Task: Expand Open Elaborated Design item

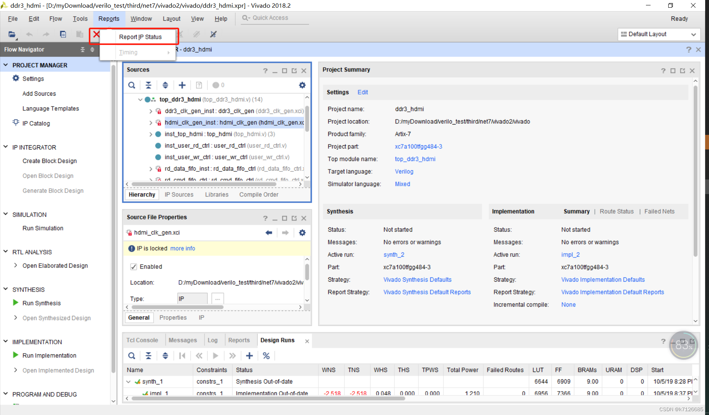Action: pyautogui.click(x=15, y=265)
